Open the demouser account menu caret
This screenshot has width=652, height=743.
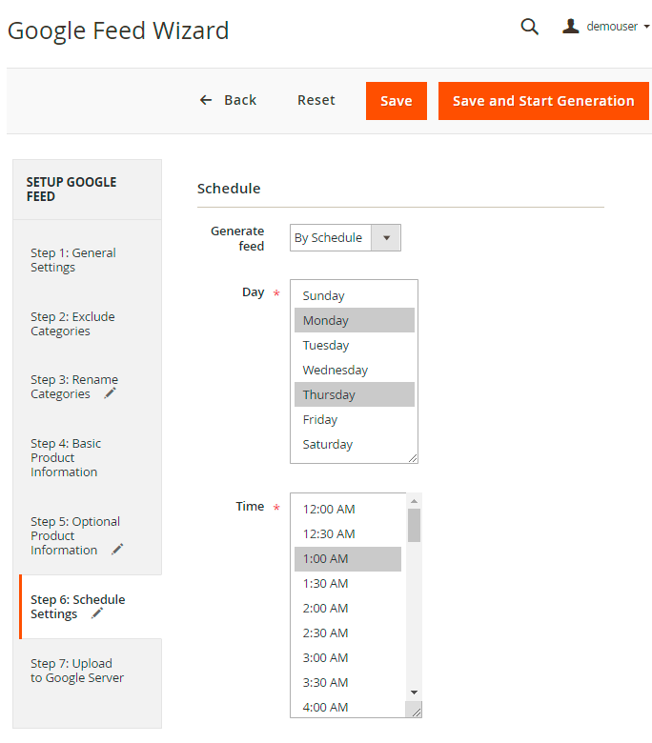[x=646, y=27]
